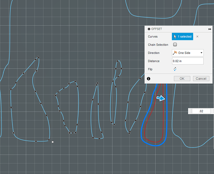214x174 pixels.
Task: Expand the dialog using double-arrow icon
Action: coord(209,29)
